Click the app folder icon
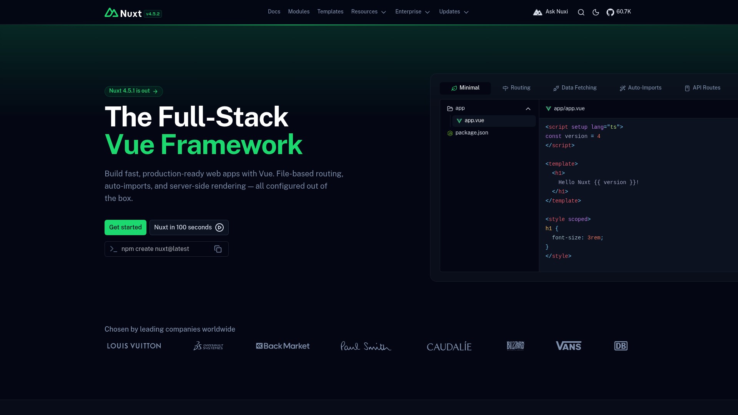This screenshot has height=415, width=738. [450, 108]
